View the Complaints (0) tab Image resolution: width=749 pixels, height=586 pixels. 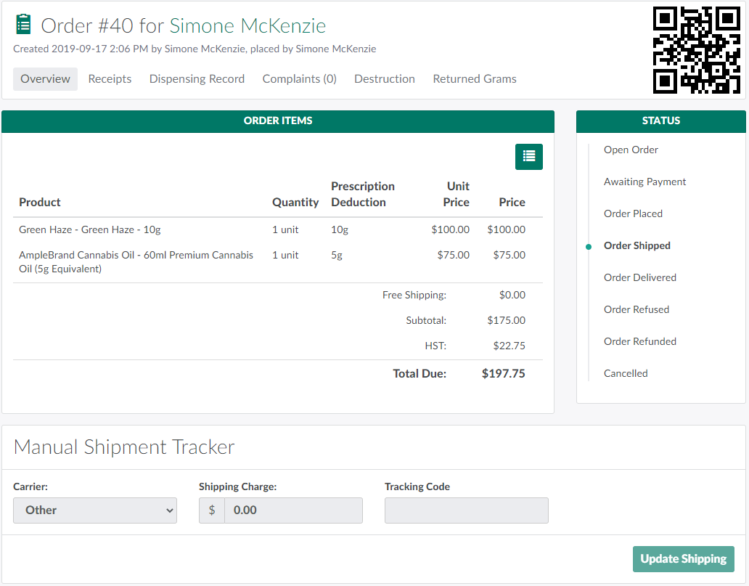click(x=299, y=79)
